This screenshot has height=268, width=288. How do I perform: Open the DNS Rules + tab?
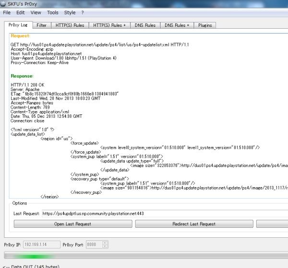pyautogui.click(x=177, y=25)
